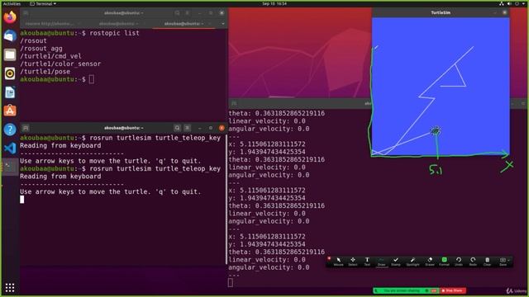Open Firefox from the dock
Screen dimensions: 529x297
[x=10, y=17]
